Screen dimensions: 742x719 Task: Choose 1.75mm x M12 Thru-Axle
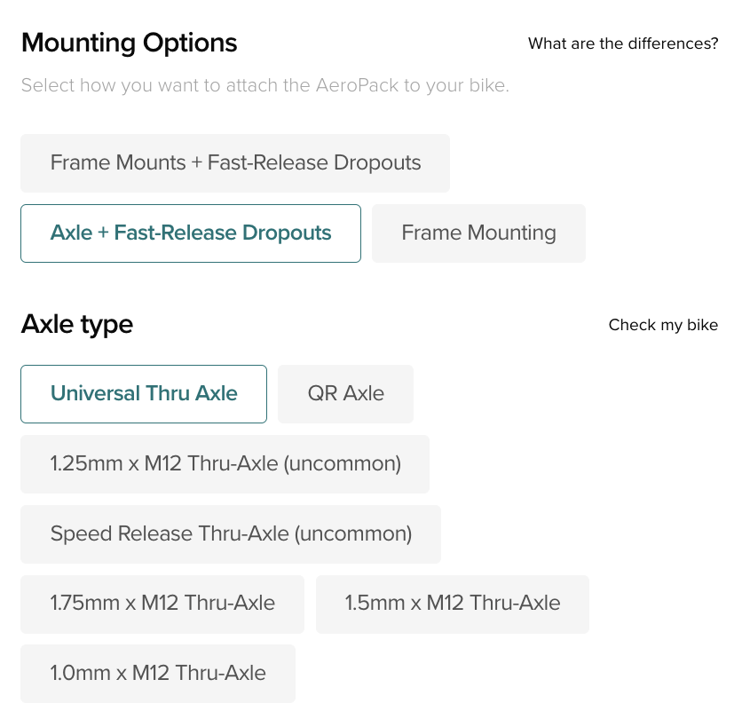pos(162,604)
